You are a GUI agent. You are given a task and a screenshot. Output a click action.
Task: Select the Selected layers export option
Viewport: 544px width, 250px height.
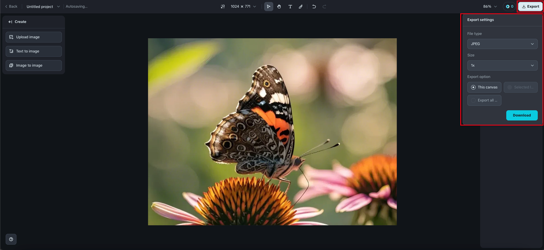[x=521, y=87]
